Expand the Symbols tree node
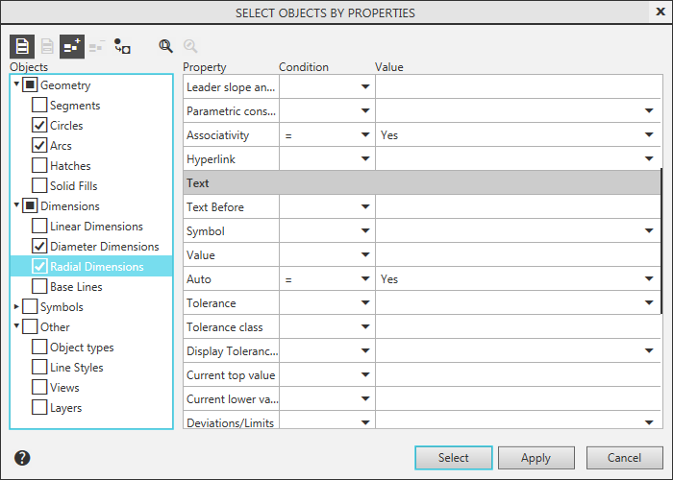 coord(16,307)
